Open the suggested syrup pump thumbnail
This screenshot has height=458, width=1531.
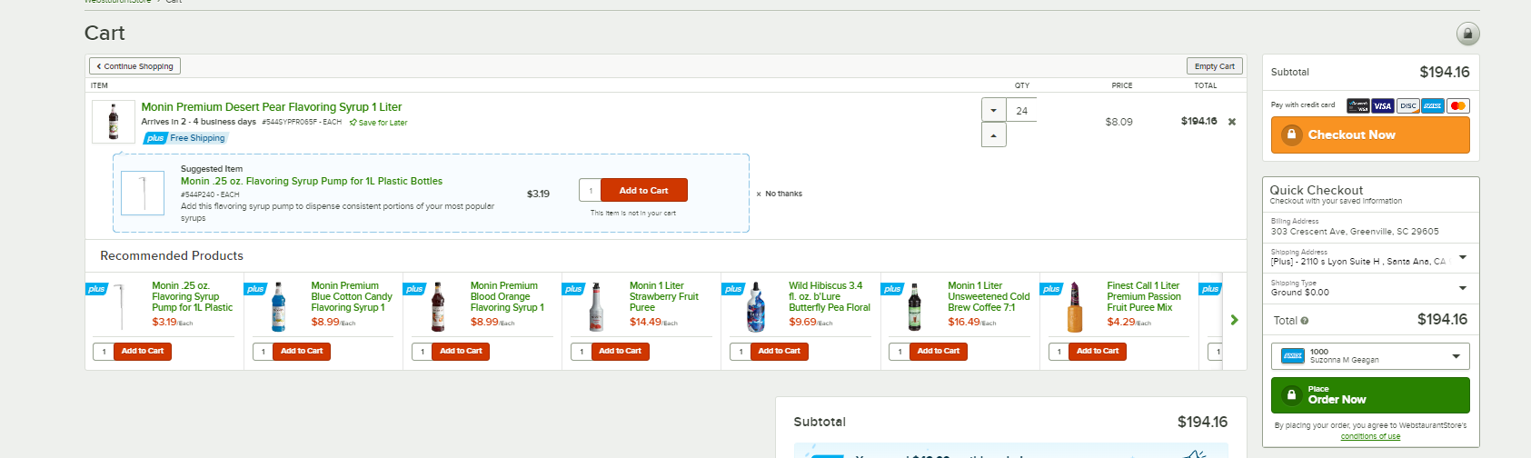click(x=143, y=193)
